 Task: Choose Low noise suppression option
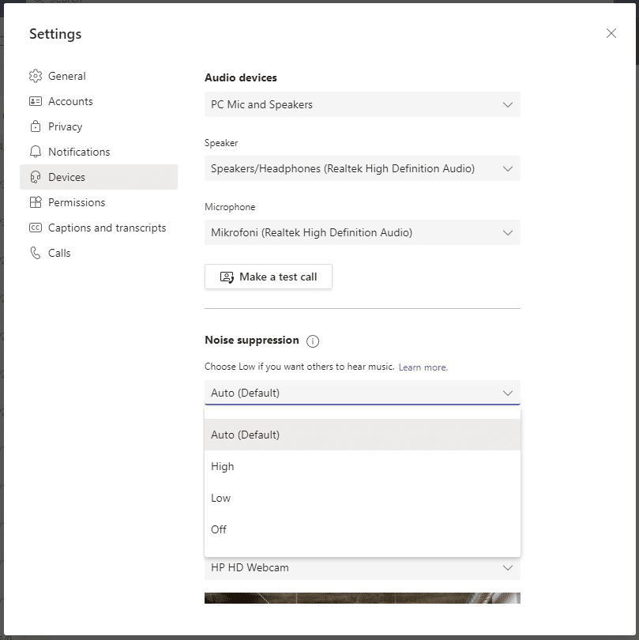pos(221,498)
